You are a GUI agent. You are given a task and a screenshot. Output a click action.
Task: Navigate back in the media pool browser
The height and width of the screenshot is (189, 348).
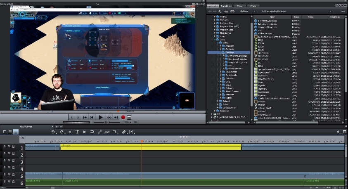click(210, 11)
